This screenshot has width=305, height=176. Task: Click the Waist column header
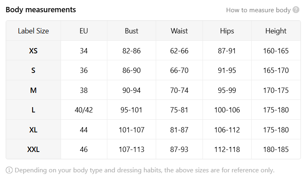point(179,31)
